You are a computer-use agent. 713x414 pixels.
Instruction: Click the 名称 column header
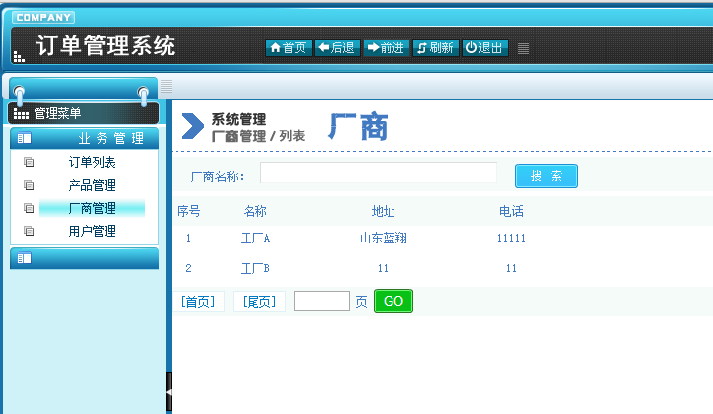pos(255,211)
